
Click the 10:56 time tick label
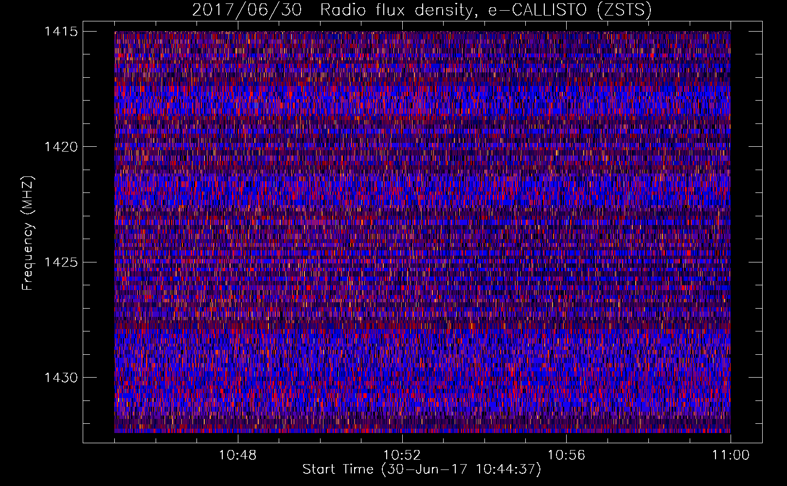pos(566,455)
